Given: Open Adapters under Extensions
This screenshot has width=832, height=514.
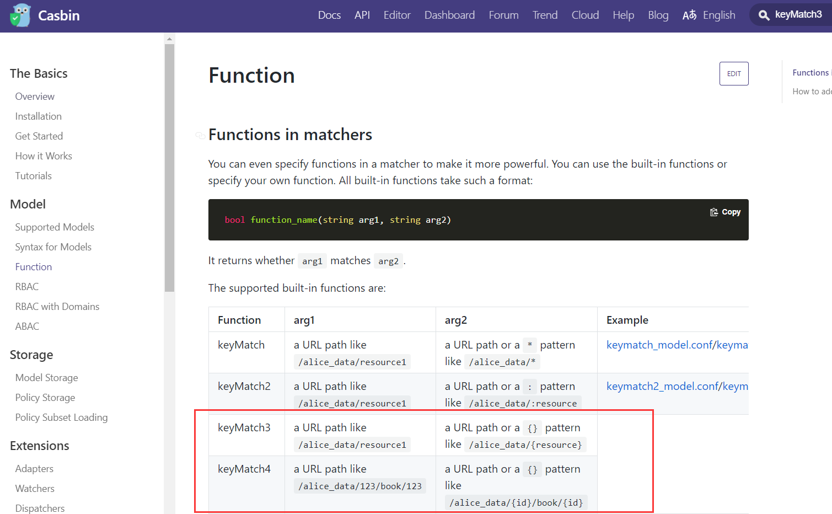Looking at the screenshot, I should (34, 468).
